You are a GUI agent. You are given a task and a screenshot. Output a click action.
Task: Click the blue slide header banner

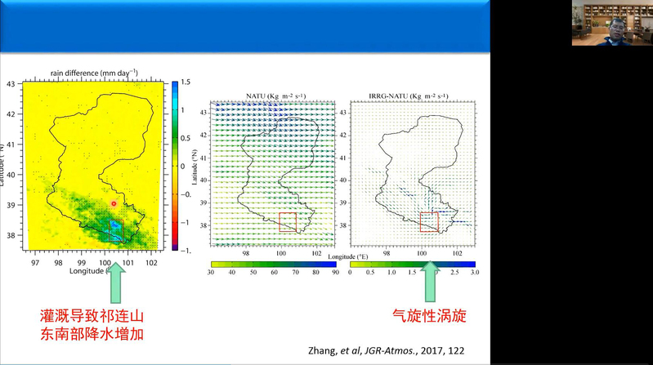click(245, 26)
